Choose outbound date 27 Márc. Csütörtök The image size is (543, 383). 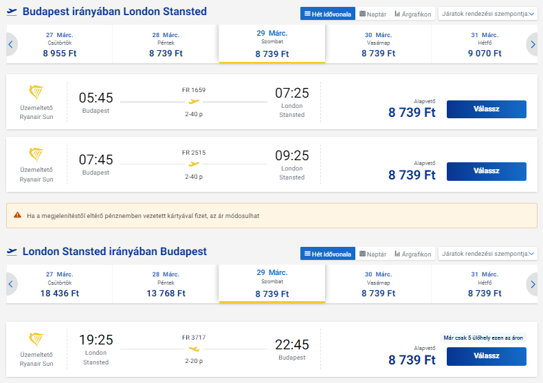point(59,45)
